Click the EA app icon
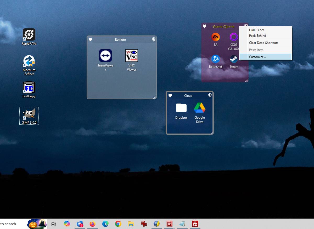Image resolution: width=314 pixels, height=229 pixels. [x=216, y=37]
